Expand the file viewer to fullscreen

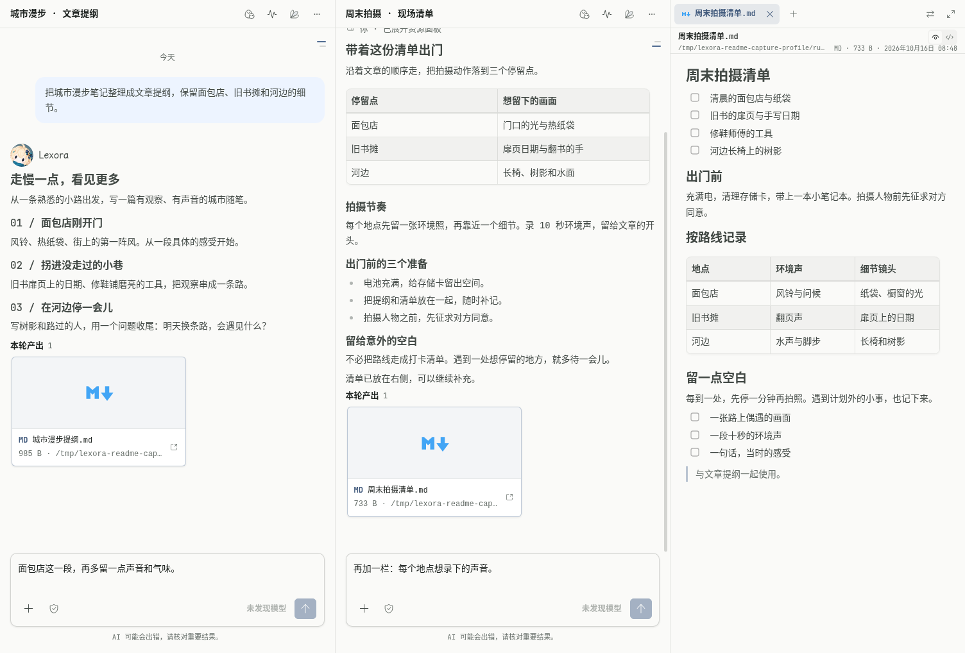(951, 14)
